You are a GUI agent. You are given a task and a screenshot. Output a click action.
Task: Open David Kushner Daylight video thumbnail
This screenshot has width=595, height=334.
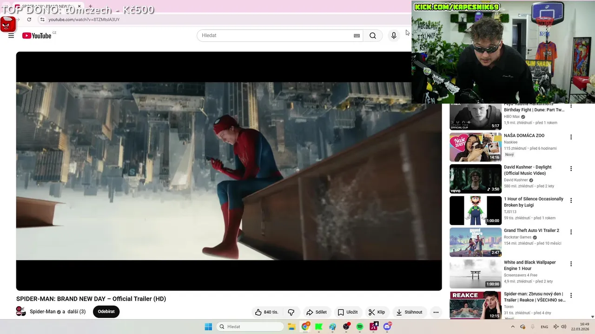click(476, 179)
